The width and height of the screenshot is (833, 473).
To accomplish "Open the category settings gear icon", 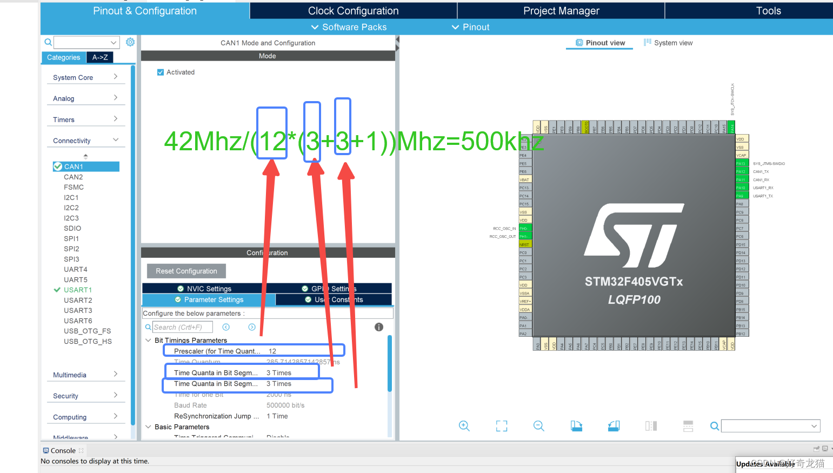I will (x=130, y=42).
